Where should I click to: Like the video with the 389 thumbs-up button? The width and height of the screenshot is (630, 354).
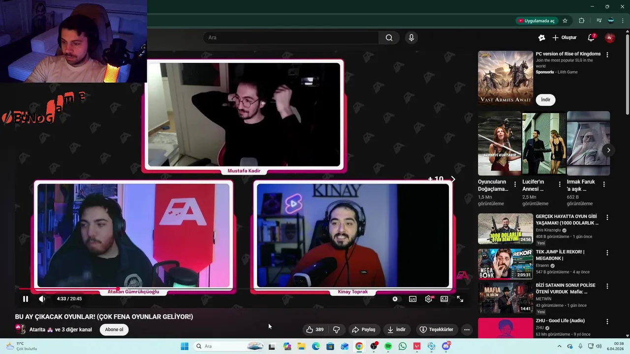(x=315, y=329)
